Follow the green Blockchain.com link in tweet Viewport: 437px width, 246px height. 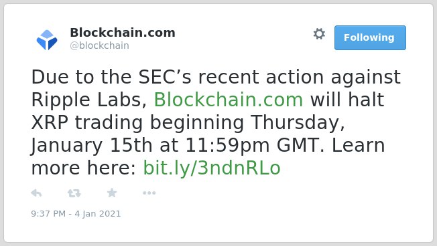click(229, 100)
